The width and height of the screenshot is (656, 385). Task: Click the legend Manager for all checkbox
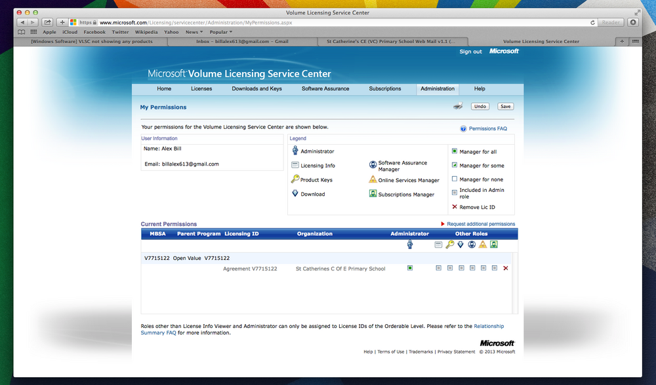pos(455,151)
